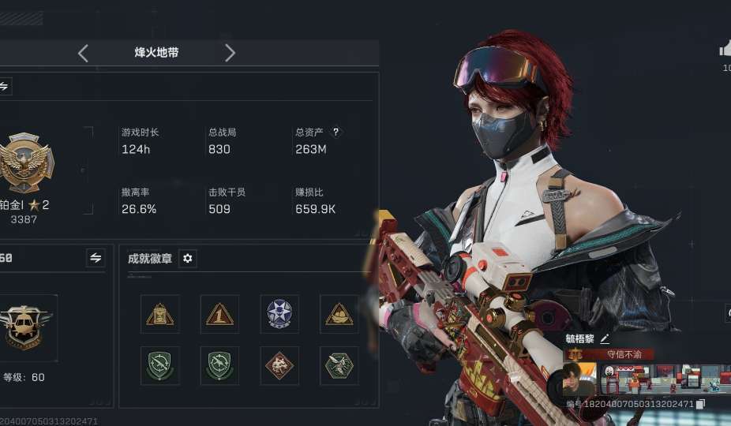Select the green hexagon wasp badge
The image size is (731, 426).
[339, 365]
